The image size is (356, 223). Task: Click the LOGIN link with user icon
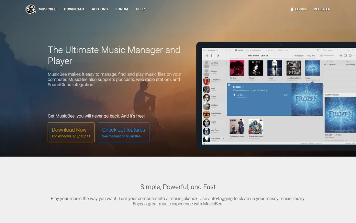click(298, 9)
